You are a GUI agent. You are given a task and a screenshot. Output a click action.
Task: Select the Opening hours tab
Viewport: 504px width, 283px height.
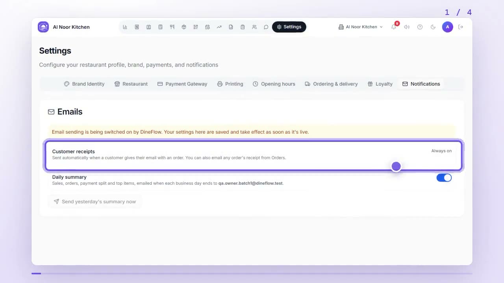[274, 84]
